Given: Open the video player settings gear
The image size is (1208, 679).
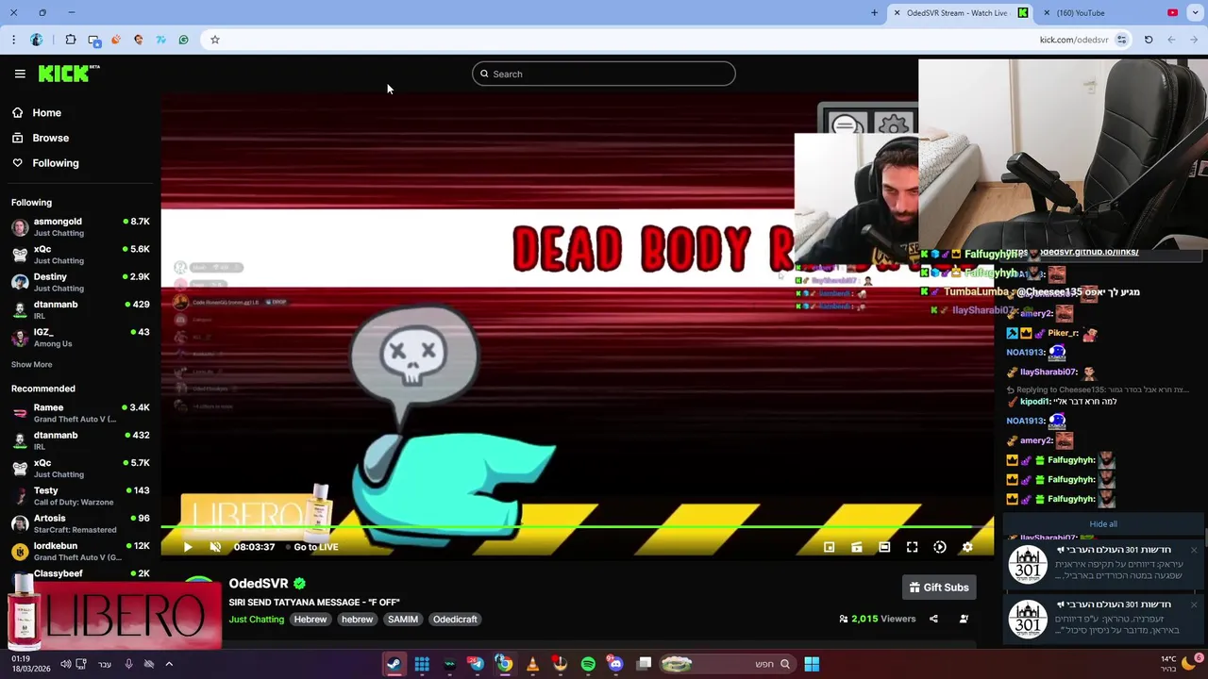Looking at the screenshot, I should coord(967,547).
